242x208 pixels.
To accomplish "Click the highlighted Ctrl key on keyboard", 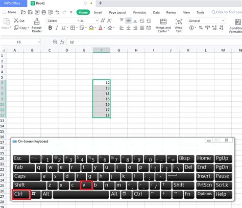I will point(21,194).
